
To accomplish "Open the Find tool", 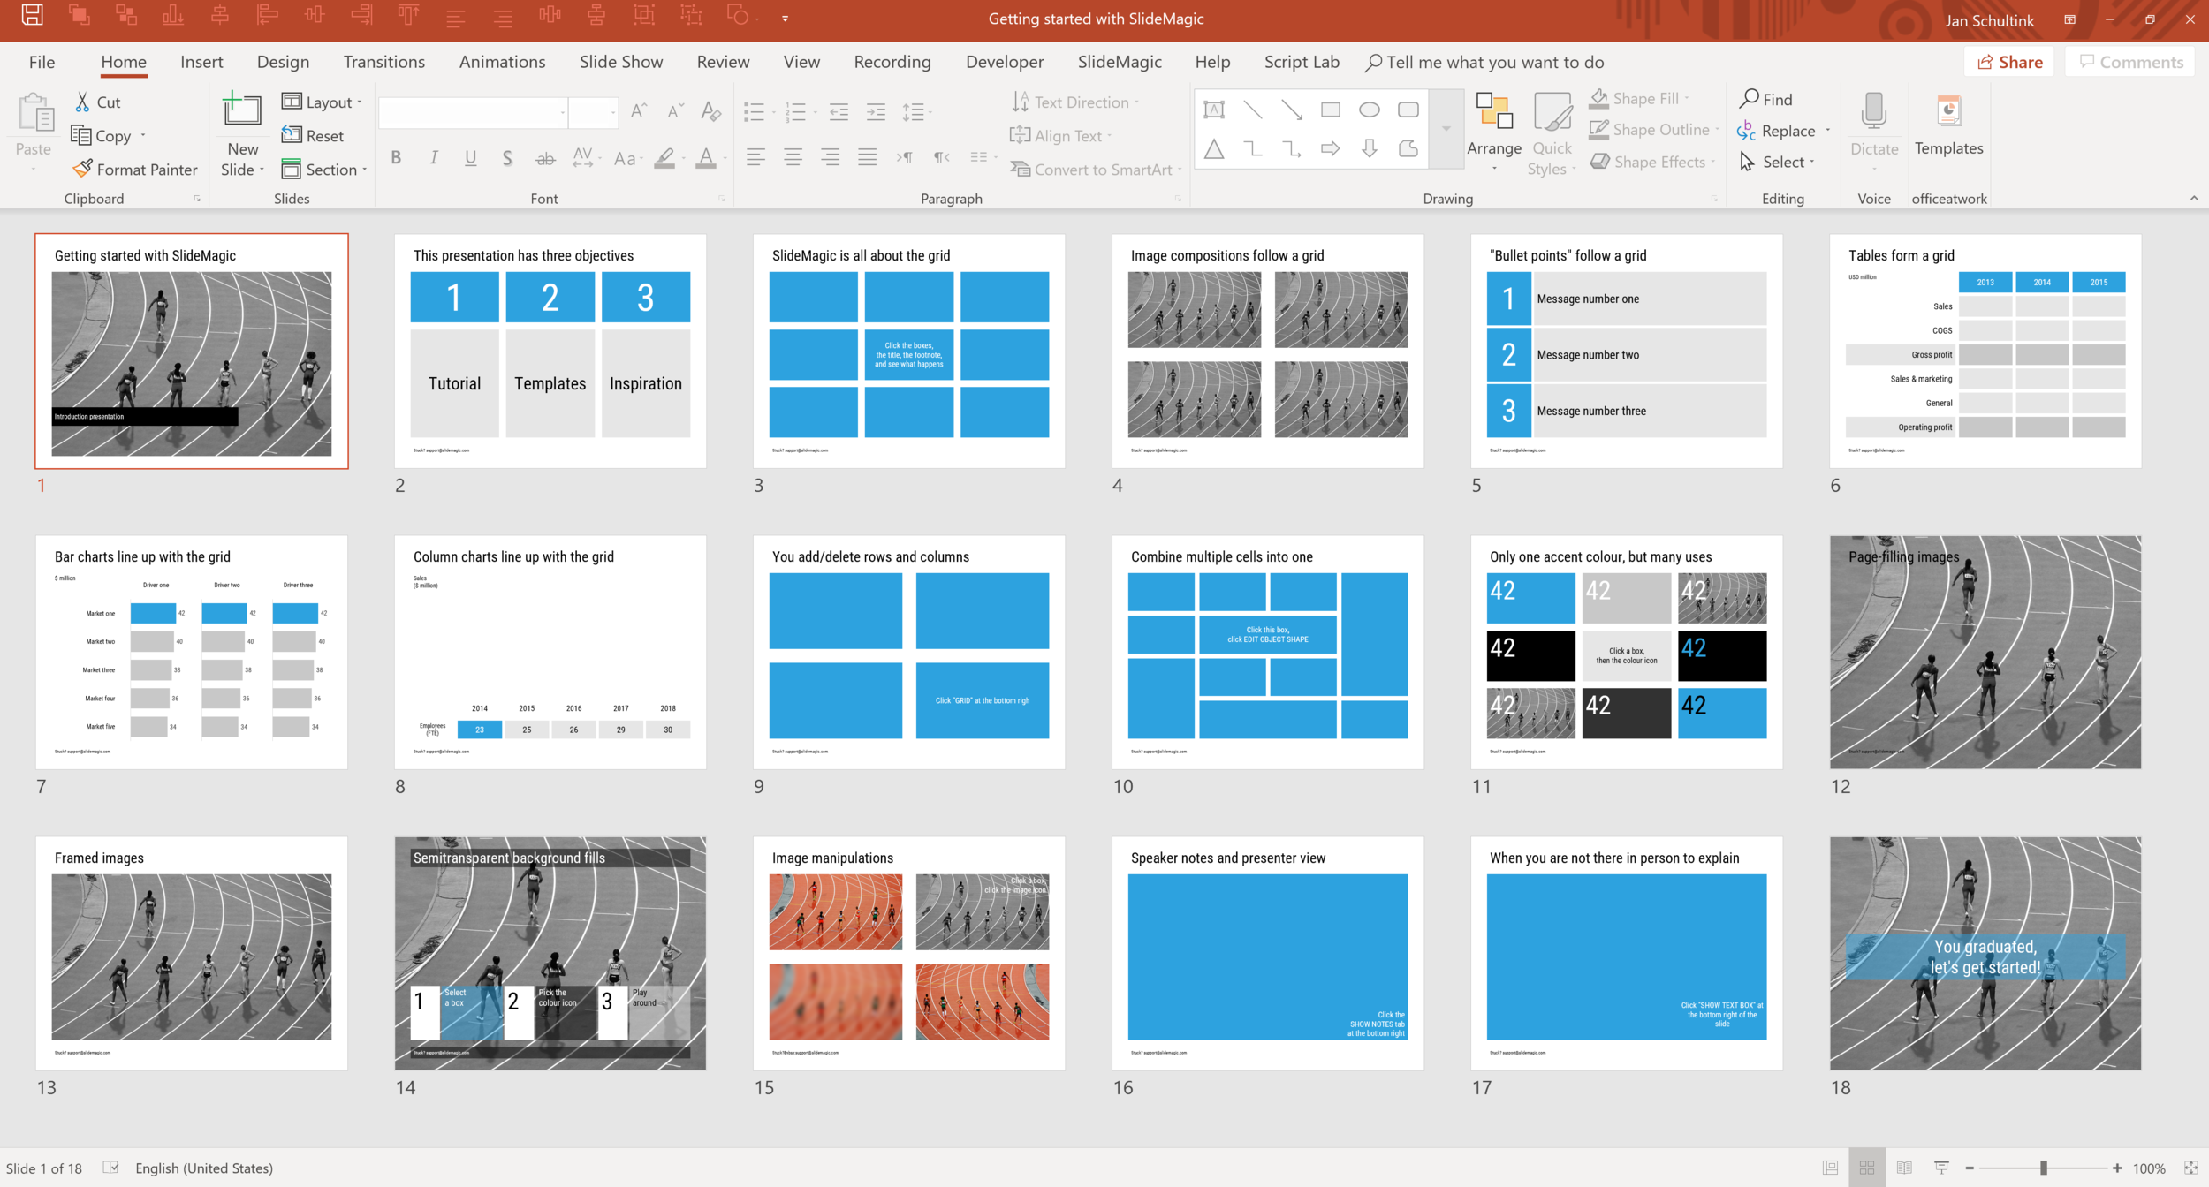I will tap(1766, 99).
